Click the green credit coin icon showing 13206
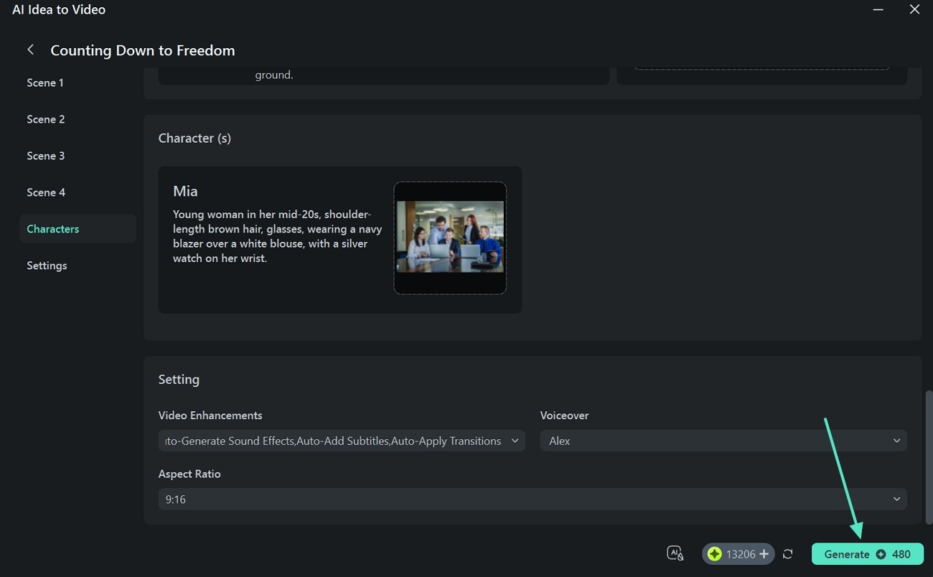This screenshot has height=577, width=933. (x=715, y=553)
